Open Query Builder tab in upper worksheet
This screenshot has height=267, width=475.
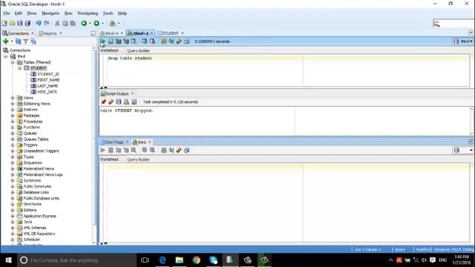click(139, 50)
